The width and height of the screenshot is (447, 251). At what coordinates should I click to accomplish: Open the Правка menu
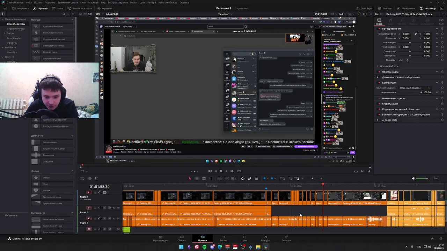38,2
